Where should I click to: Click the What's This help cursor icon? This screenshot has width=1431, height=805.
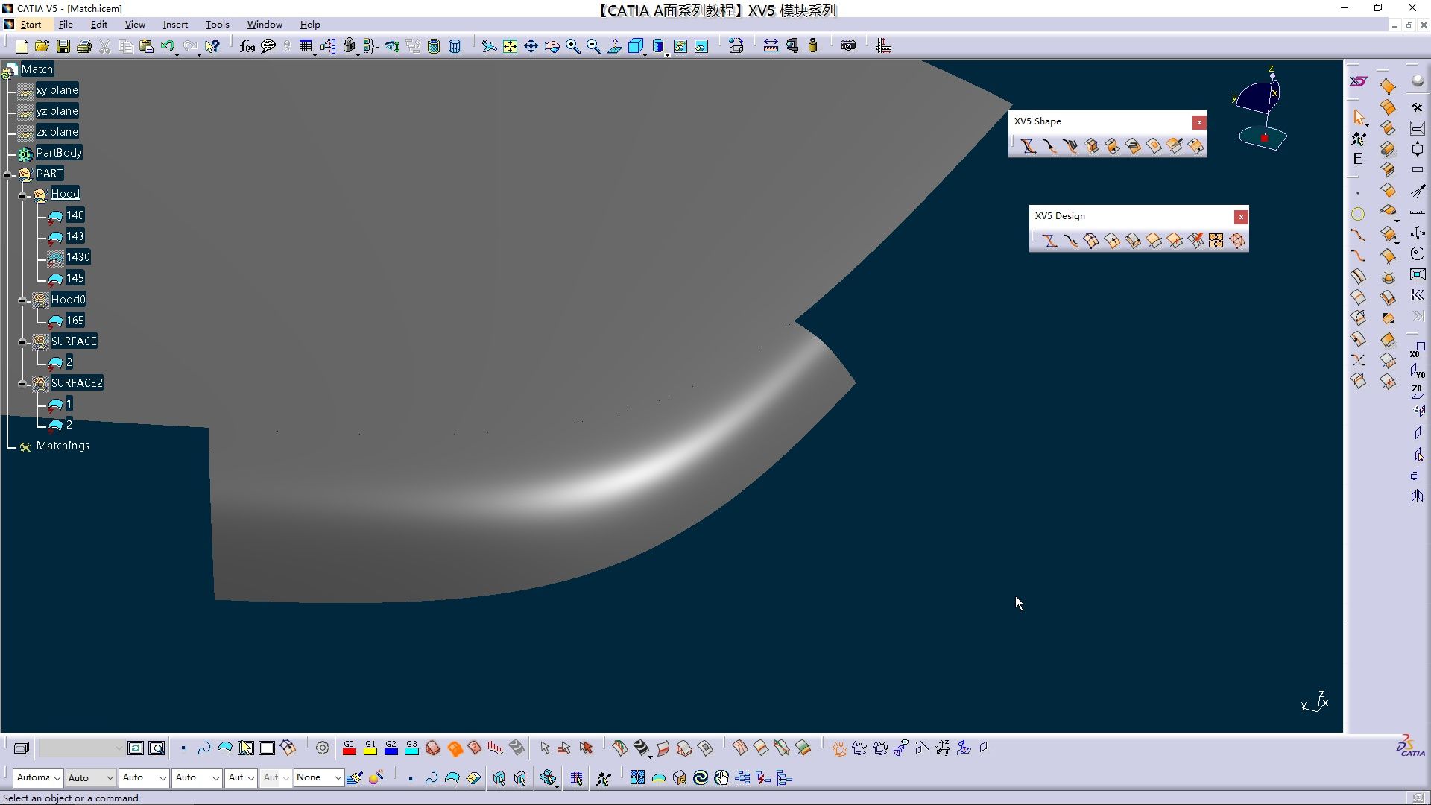pyautogui.click(x=212, y=46)
